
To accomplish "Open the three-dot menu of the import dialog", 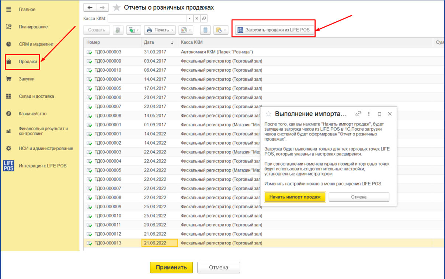I will click(369, 114).
